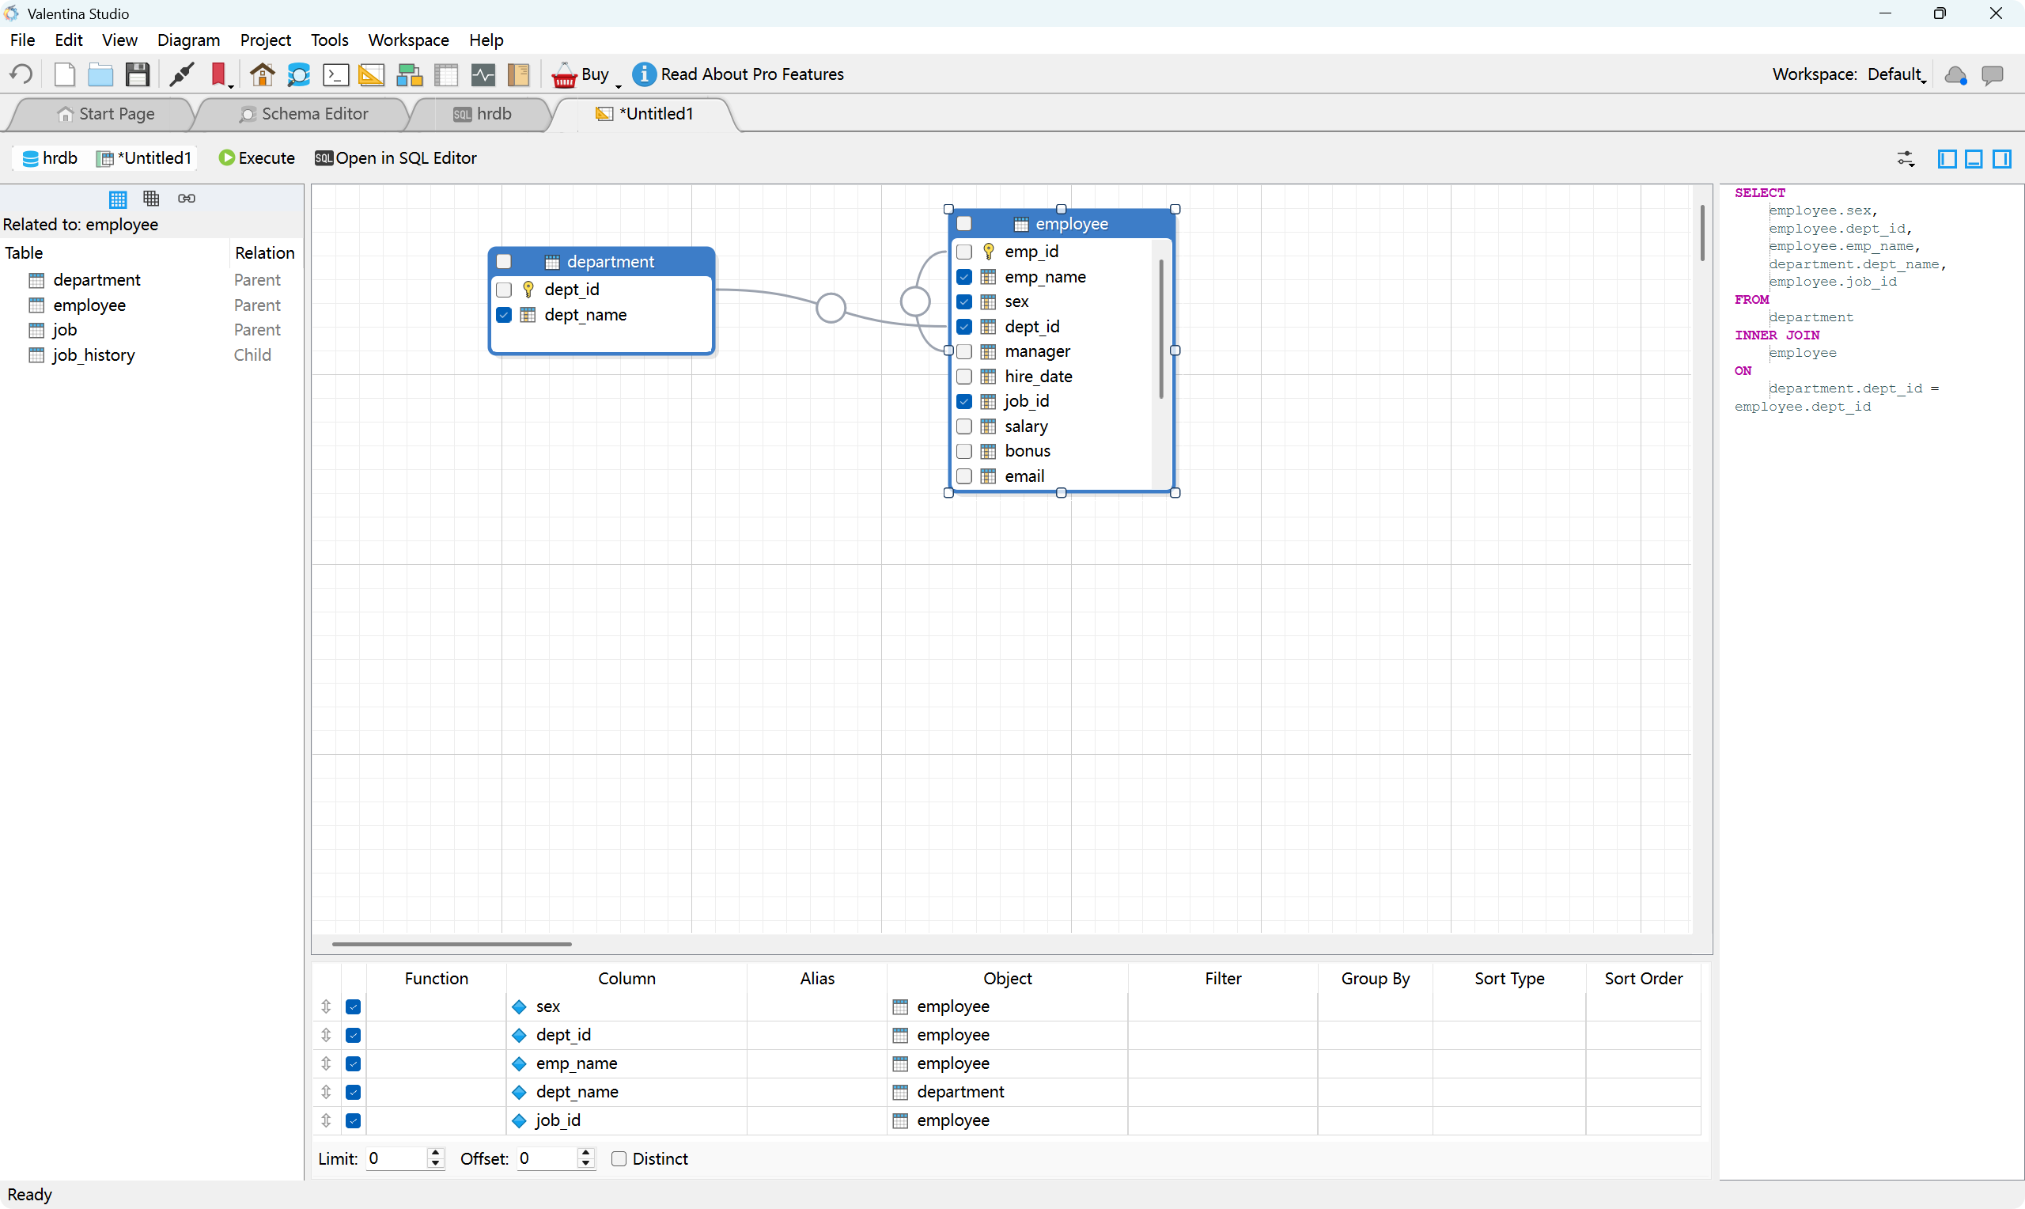This screenshot has width=2025, height=1209.
Task: Click the Save floppy disk icon
Action: pyautogui.click(x=137, y=74)
